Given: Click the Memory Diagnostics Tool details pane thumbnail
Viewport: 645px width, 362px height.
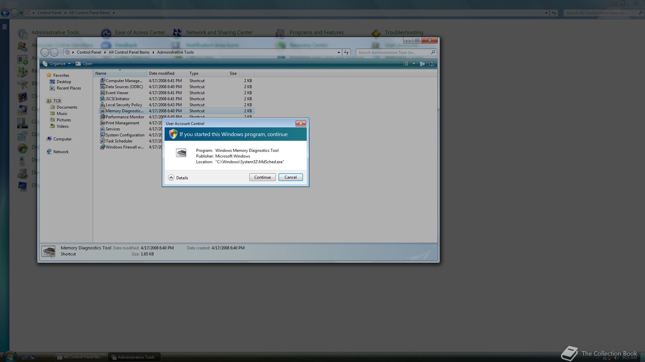Looking at the screenshot, I should tap(48, 251).
